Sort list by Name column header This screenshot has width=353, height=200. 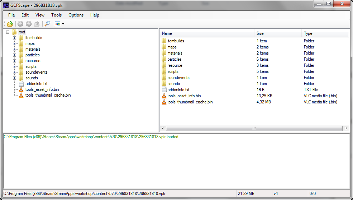pyautogui.click(x=206, y=33)
